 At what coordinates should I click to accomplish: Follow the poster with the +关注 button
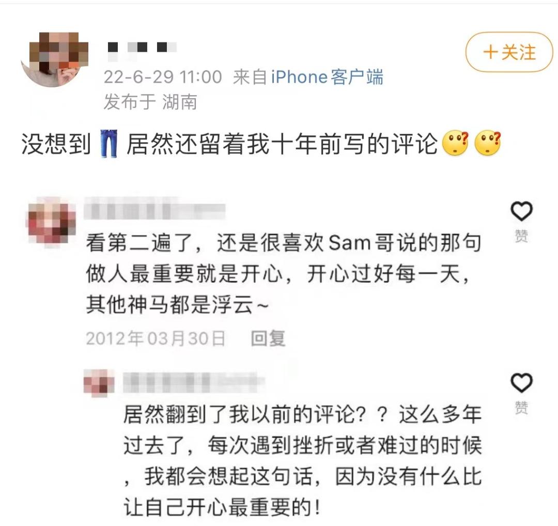point(509,52)
